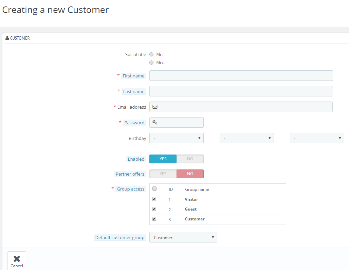The width and height of the screenshot is (349, 270).
Task: Click the Cancel X icon
Action: pos(17,259)
